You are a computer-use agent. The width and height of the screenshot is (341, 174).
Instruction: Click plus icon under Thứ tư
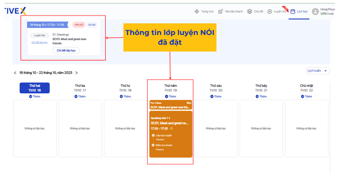coord(121,96)
